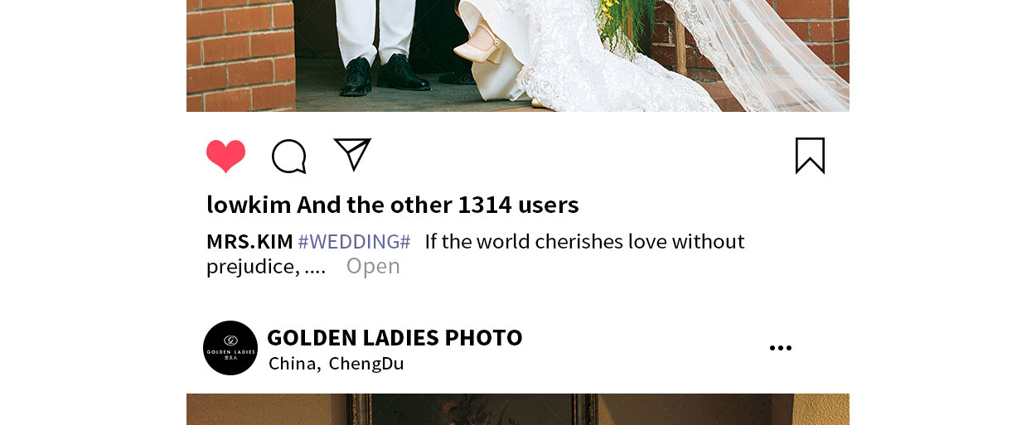Open Golden Ladies Photo profile avatar
The image size is (1036, 425).
point(230,348)
